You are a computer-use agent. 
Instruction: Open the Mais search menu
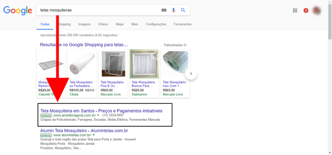(135, 24)
